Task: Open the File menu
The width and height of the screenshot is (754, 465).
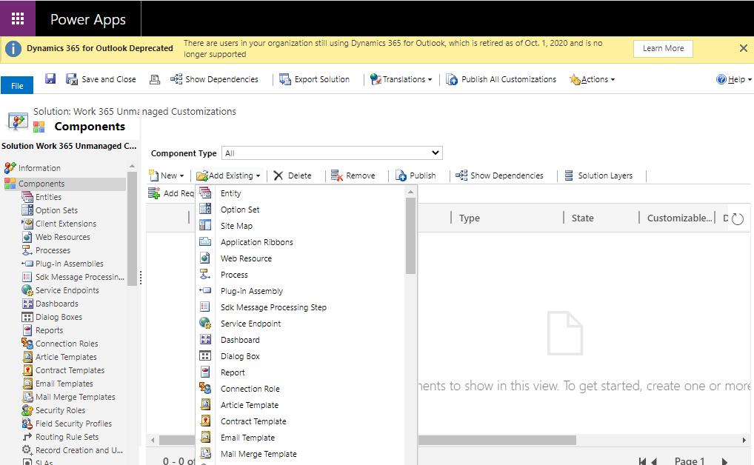Action: pyautogui.click(x=17, y=86)
